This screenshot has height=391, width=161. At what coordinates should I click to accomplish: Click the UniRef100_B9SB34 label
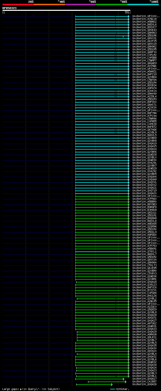pyautogui.click(x=144, y=85)
